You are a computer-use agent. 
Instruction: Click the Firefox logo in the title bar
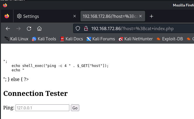click(x=5, y=5)
